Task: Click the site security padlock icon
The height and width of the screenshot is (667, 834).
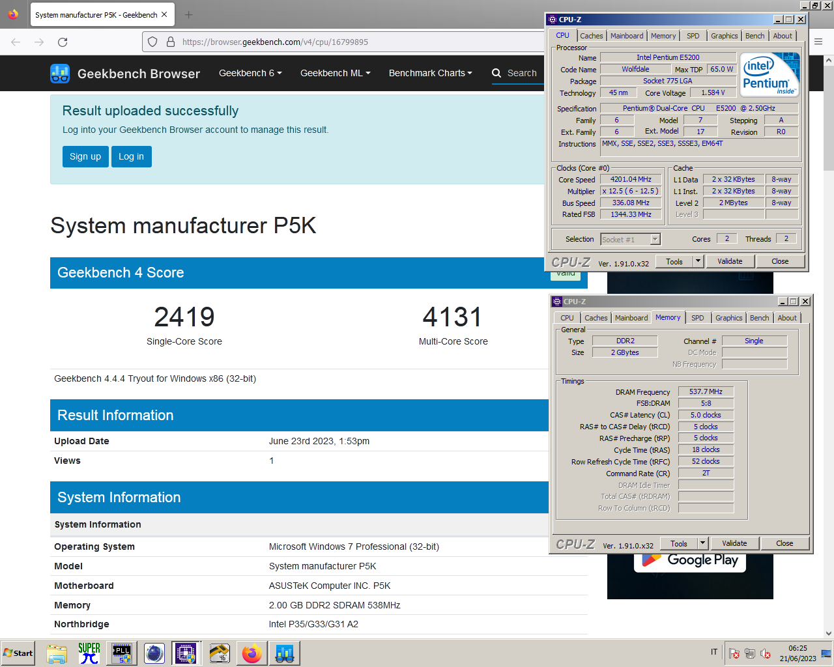Action: 171,42
